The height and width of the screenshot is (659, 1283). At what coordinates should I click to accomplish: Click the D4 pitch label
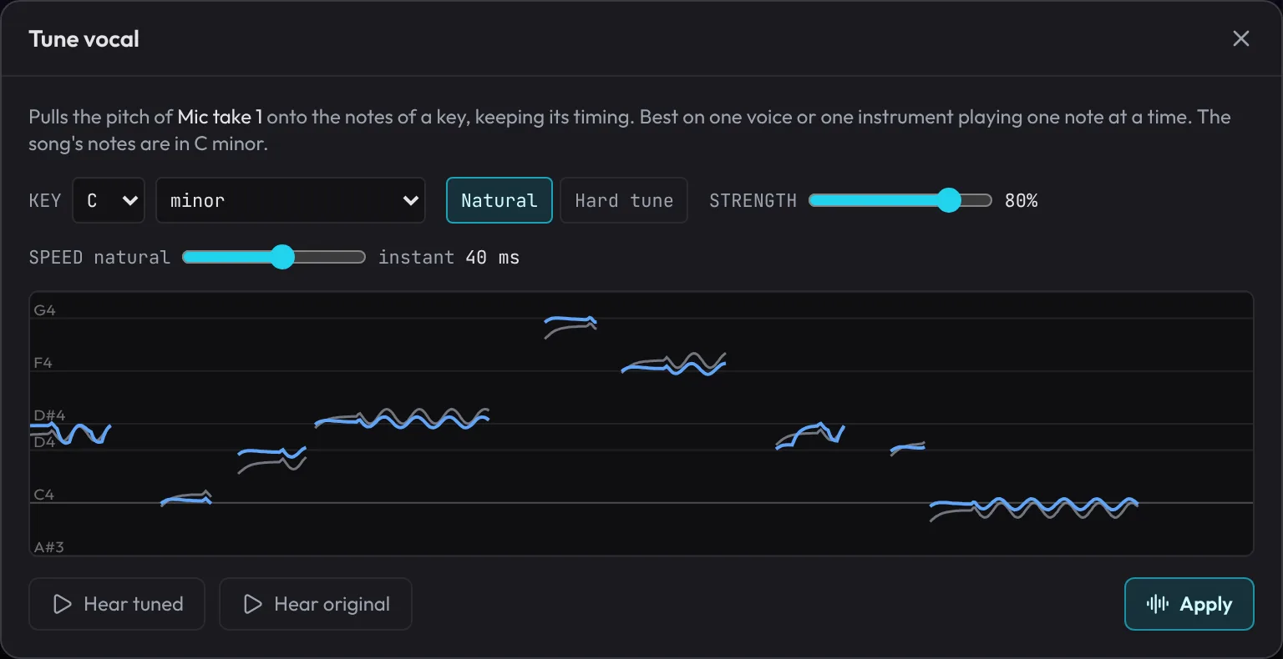tap(44, 442)
